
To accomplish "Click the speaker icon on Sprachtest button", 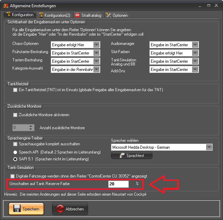I will point(122,155).
